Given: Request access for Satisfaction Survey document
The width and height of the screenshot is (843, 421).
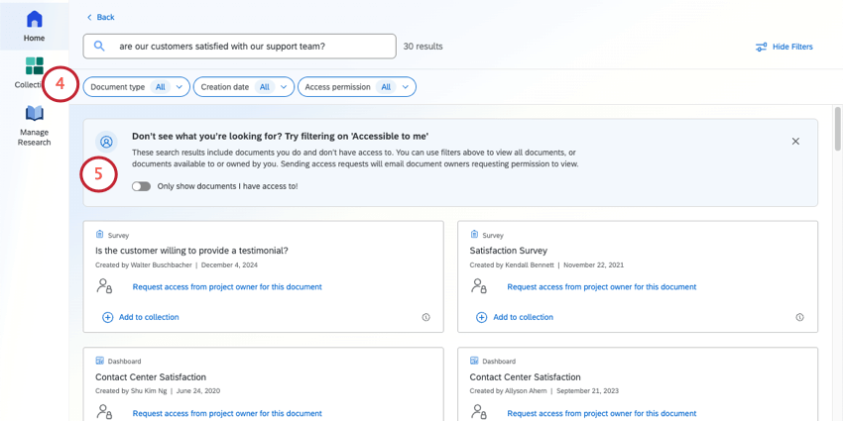Looking at the screenshot, I should tap(601, 287).
